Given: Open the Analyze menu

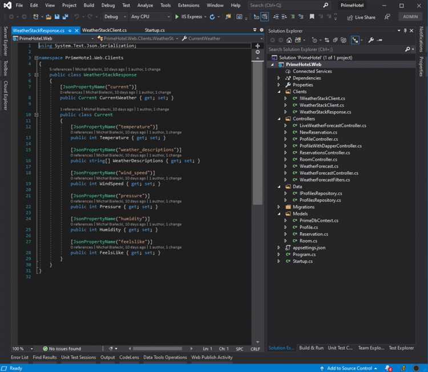Looking at the screenshot, I should 145,5.
